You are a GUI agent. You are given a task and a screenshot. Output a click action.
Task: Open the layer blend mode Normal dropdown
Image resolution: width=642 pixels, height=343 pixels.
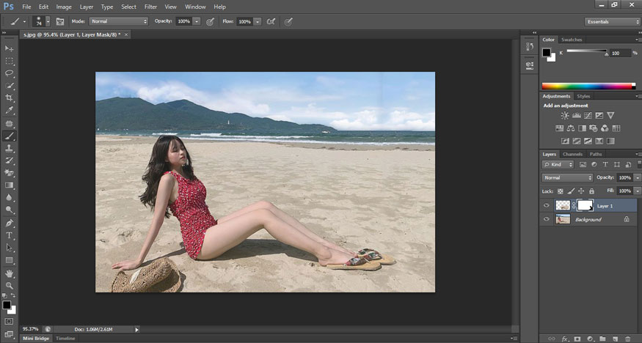point(567,177)
